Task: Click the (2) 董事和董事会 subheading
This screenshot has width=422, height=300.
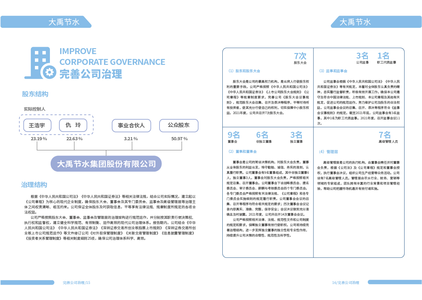Action: coord(242,152)
